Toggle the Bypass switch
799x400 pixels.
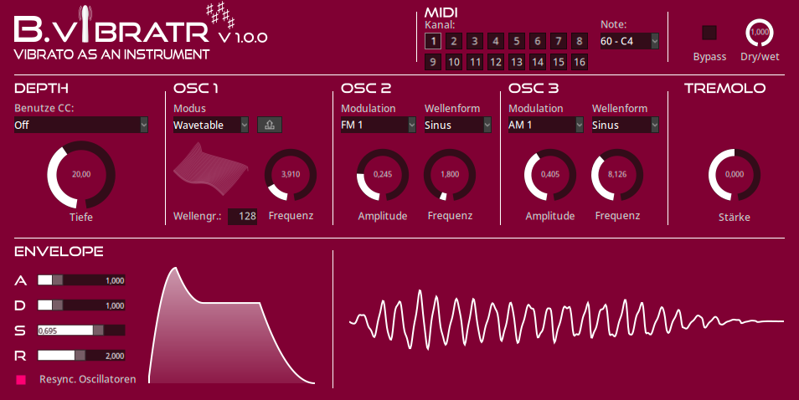pyautogui.click(x=709, y=33)
